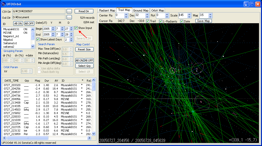Decrease the Show Latest Days value
Screen dimensions: 262x146
(71, 41)
